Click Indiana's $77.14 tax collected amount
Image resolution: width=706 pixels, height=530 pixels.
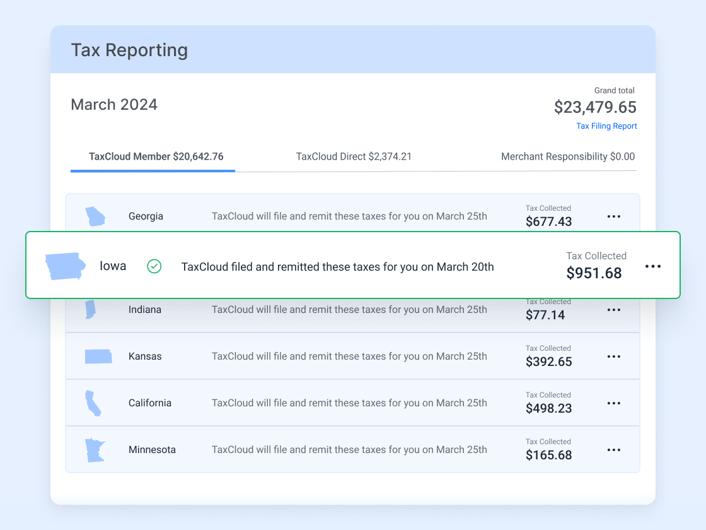[545, 315]
